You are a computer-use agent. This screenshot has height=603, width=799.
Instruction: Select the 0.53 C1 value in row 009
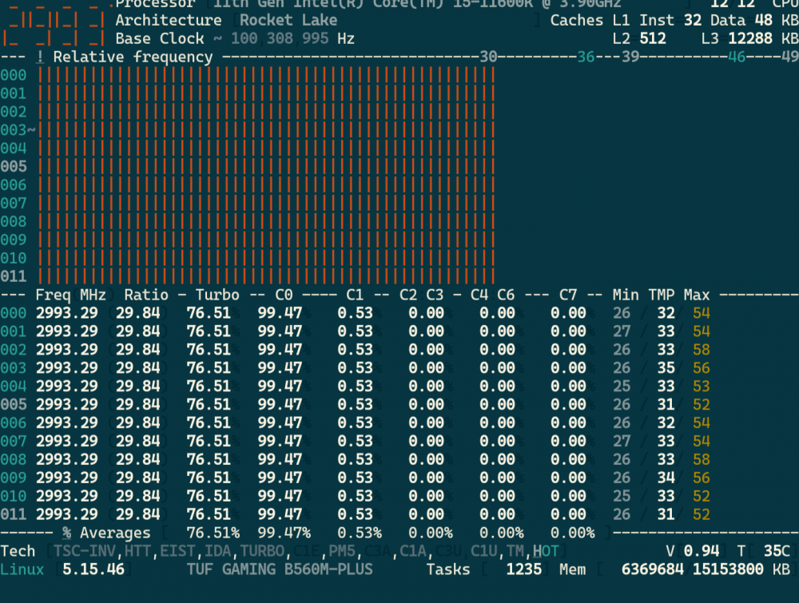356,478
